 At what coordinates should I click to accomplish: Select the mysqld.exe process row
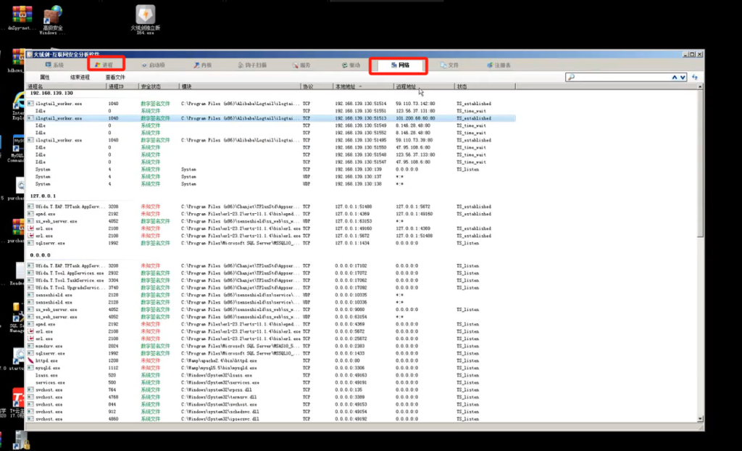point(271,368)
